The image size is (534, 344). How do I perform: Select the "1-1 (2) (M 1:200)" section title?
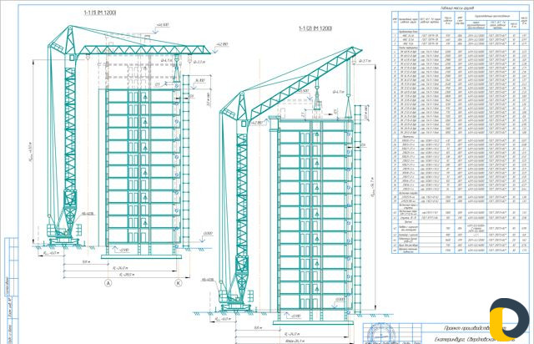point(315,28)
